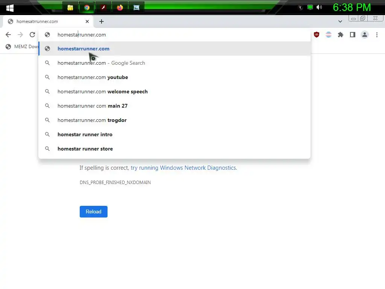
Task: Launch the Flash Player taskbar icon
Action: [x=103, y=8]
